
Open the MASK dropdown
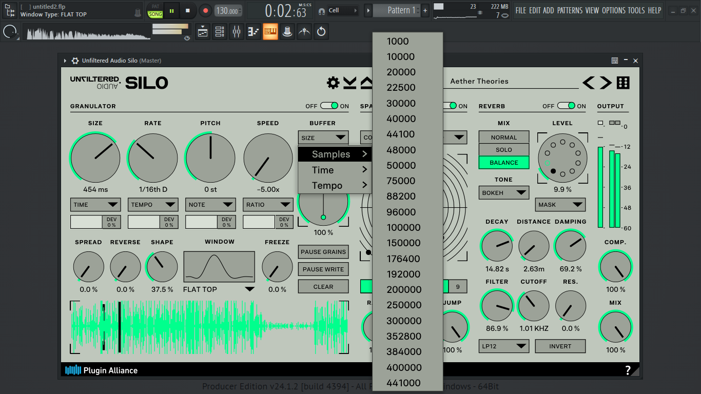[560, 205]
